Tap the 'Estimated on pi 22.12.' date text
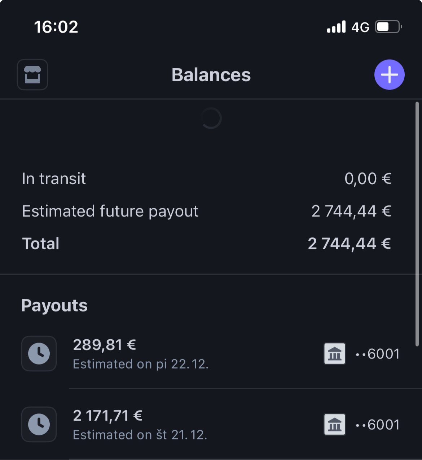Image resolution: width=422 pixels, height=460 pixels. pyautogui.click(x=141, y=364)
